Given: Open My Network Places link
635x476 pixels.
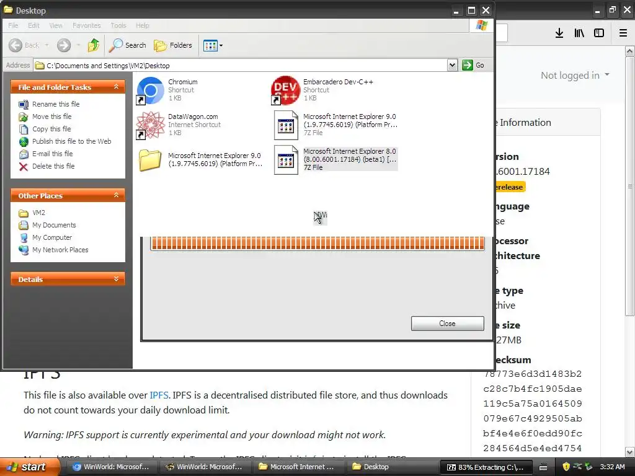Looking at the screenshot, I should coord(60,250).
